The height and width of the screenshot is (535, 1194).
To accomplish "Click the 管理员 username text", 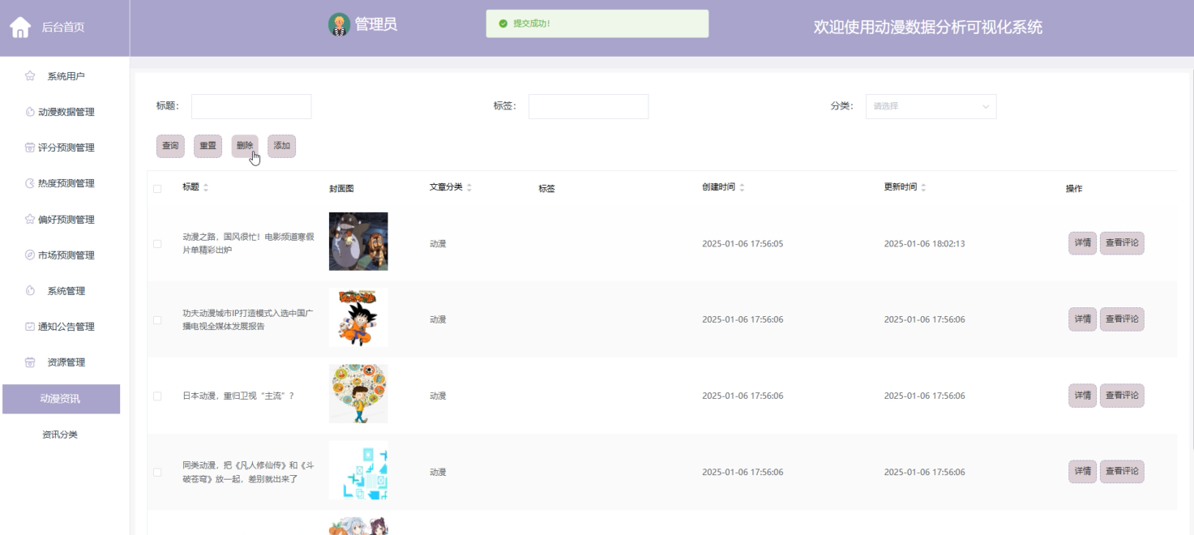I will [376, 24].
